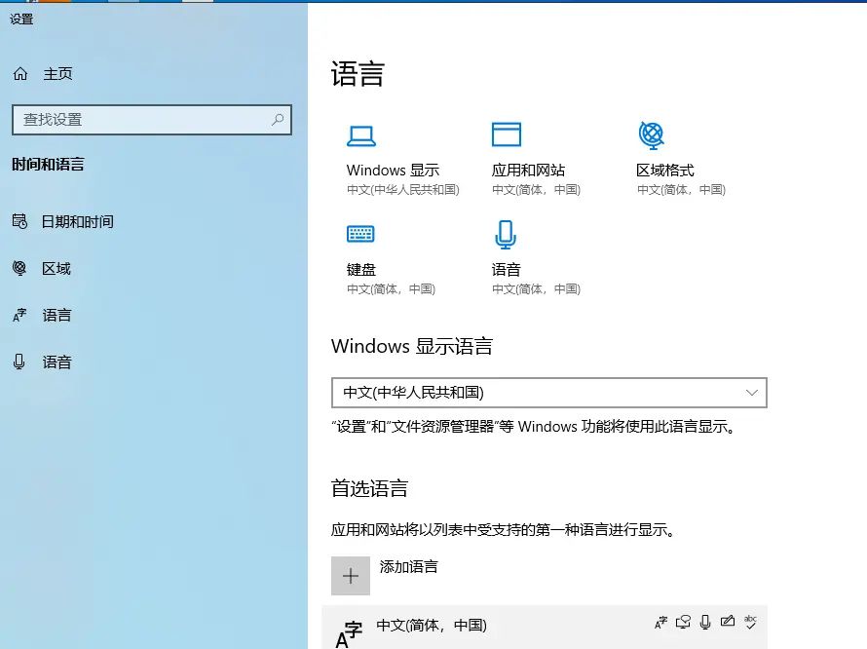Image resolution: width=867 pixels, height=649 pixels.
Task: Click 中文(简体，中国) under 应用和网站 tile
Action: point(537,190)
